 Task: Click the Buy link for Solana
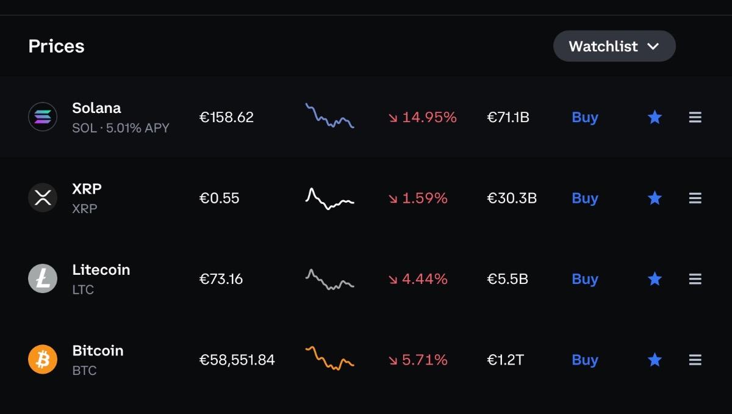coord(584,117)
